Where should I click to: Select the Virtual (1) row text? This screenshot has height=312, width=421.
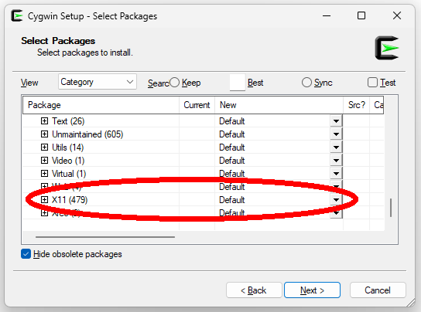(x=69, y=174)
